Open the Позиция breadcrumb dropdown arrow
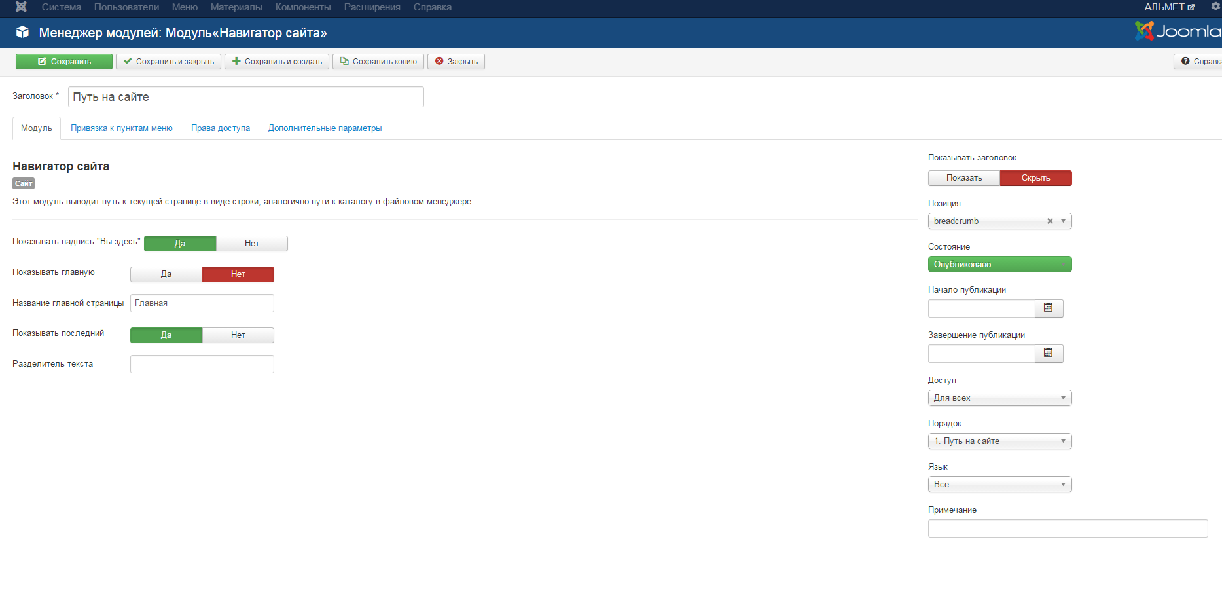Viewport: 1222px width, 594px height. 1063,221
